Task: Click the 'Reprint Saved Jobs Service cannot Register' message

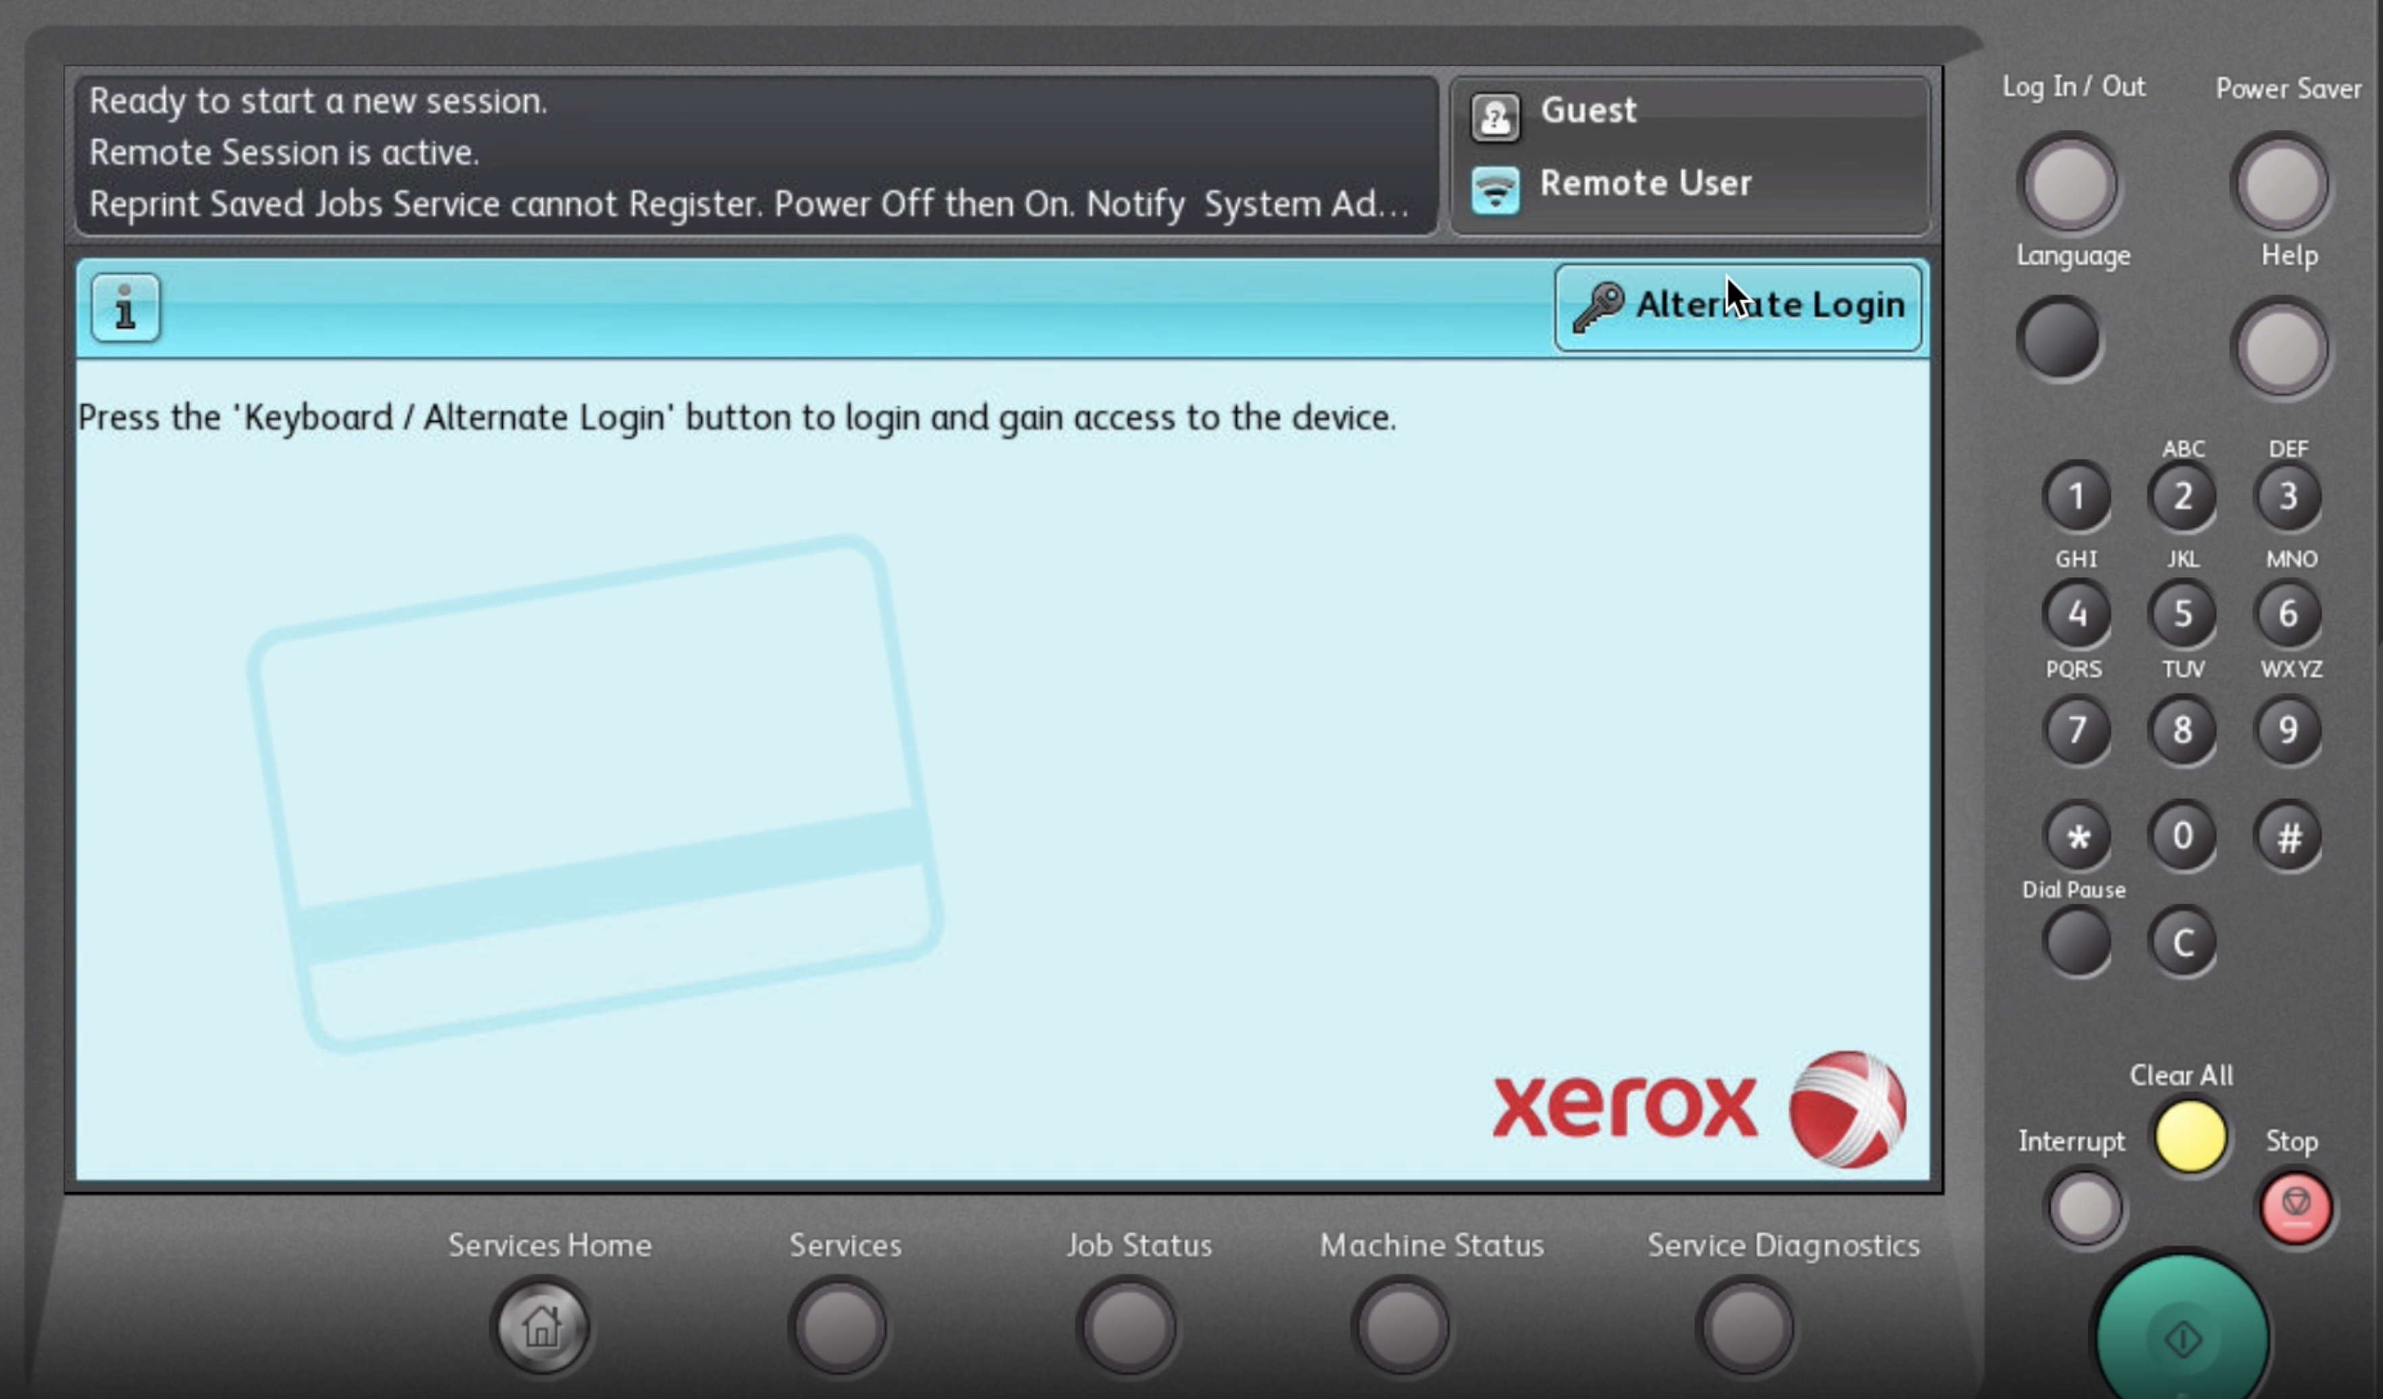Action: pos(749,204)
